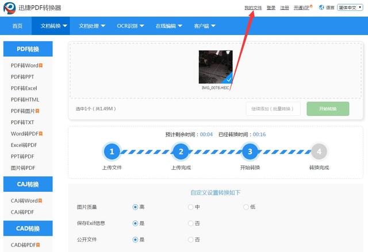Viewport: 368px width, 252px height.
Task: Select 否 for 保存Exif信息
Action: (190, 223)
